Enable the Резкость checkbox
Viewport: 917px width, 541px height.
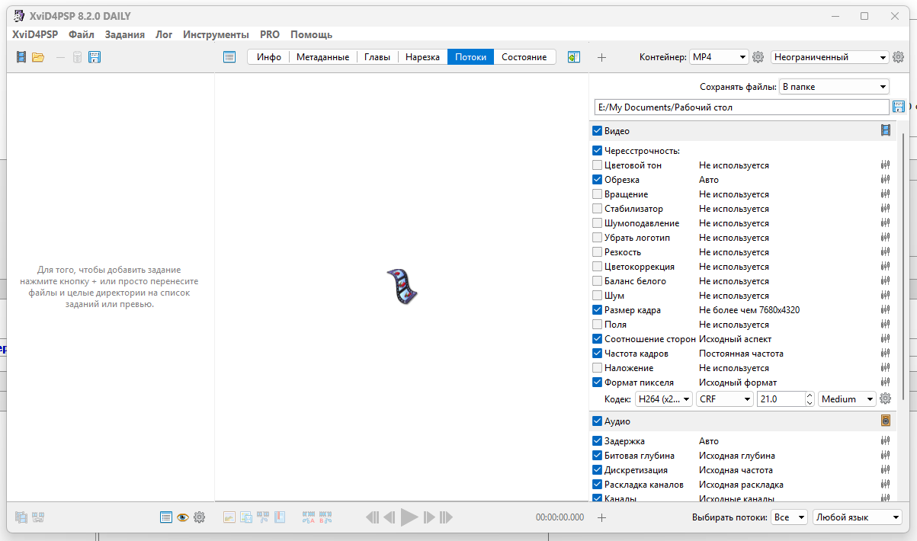[597, 251]
